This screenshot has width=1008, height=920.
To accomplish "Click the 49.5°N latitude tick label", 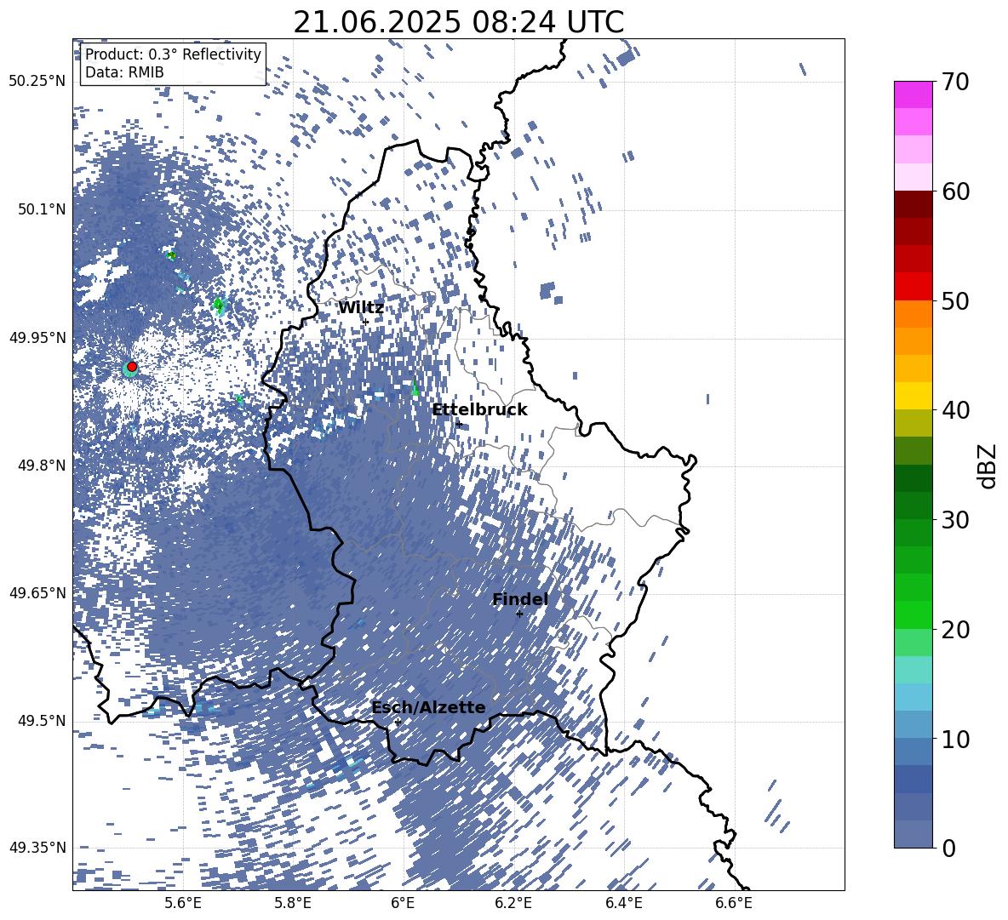I will coord(41,720).
